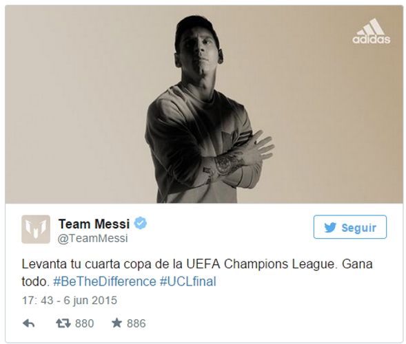Click the Twitter bird icon in the Seguir button
Screen dimensions: 406x344
click(x=330, y=228)
